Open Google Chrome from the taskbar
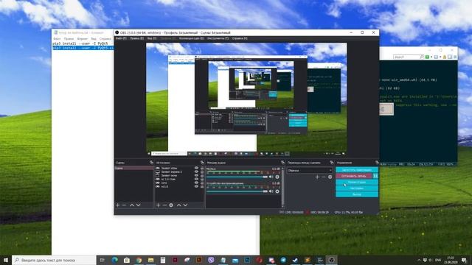 coord(139,260)
